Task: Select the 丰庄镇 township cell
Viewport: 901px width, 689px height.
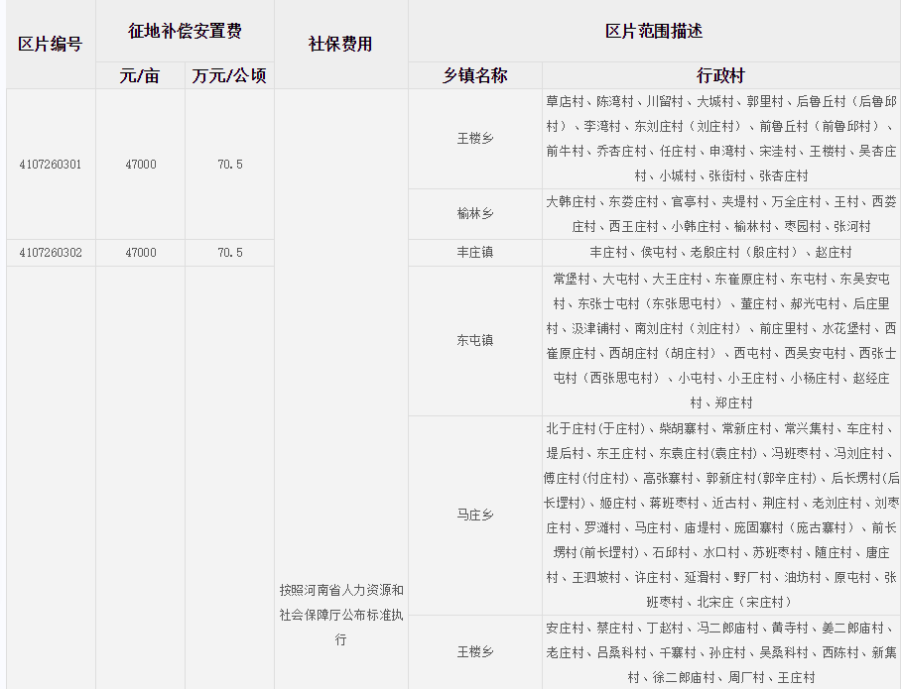Action: coord(475,252)
